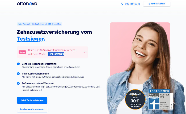
Task: Click checkmark beside Volle Kostenübernahme
Action: coord(18,74)
